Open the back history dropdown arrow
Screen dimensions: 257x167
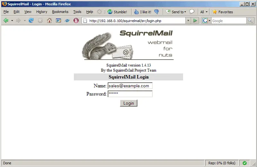12,21
